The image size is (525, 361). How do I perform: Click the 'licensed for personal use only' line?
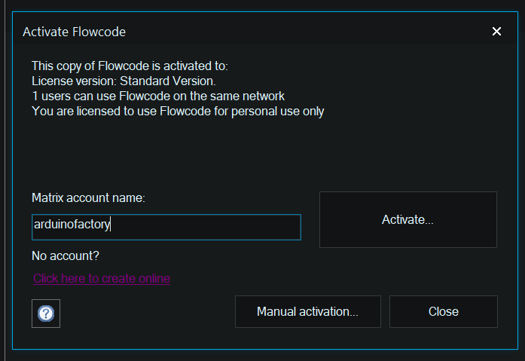[178, 111]
